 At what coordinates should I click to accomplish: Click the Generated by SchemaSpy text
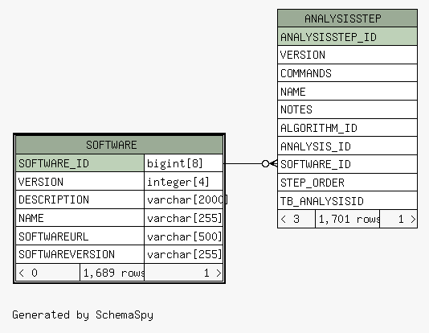tap(83, 315)
